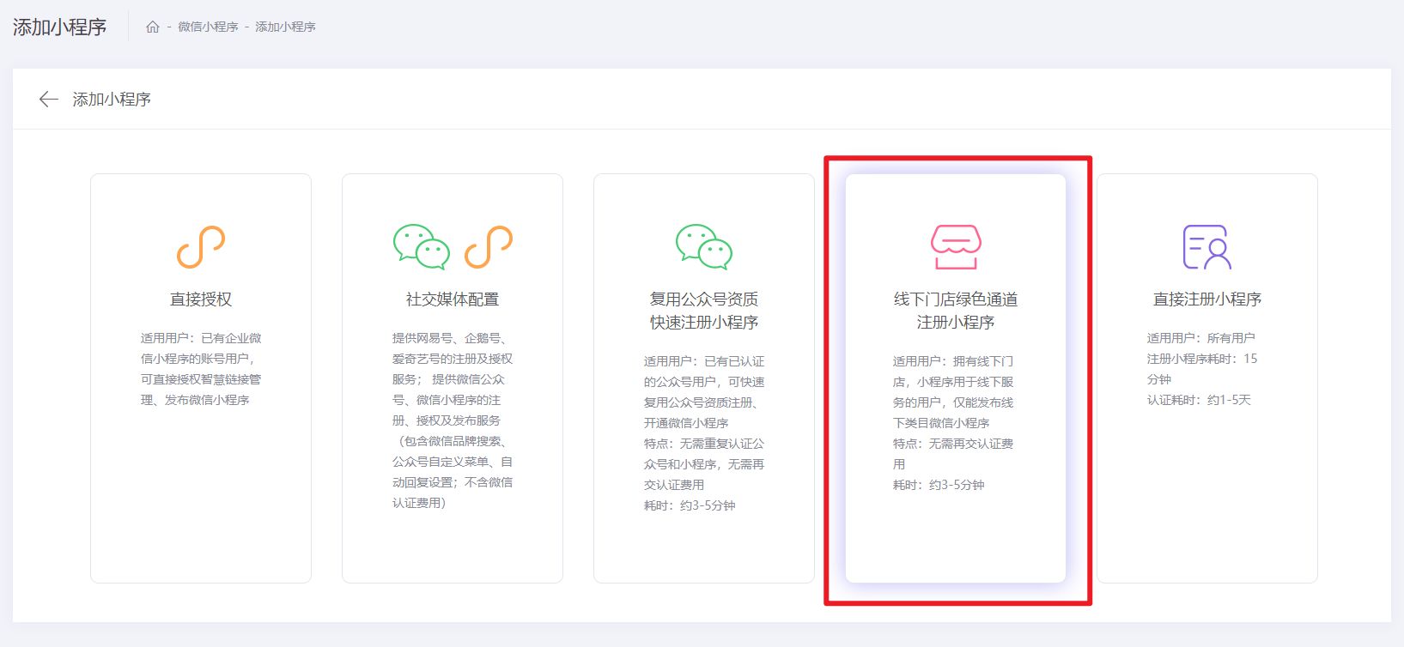Click 耗时：约3-5分钟 on 复用公众号资质 card
The image size is (1404, 647).
(x=690, y=505)
